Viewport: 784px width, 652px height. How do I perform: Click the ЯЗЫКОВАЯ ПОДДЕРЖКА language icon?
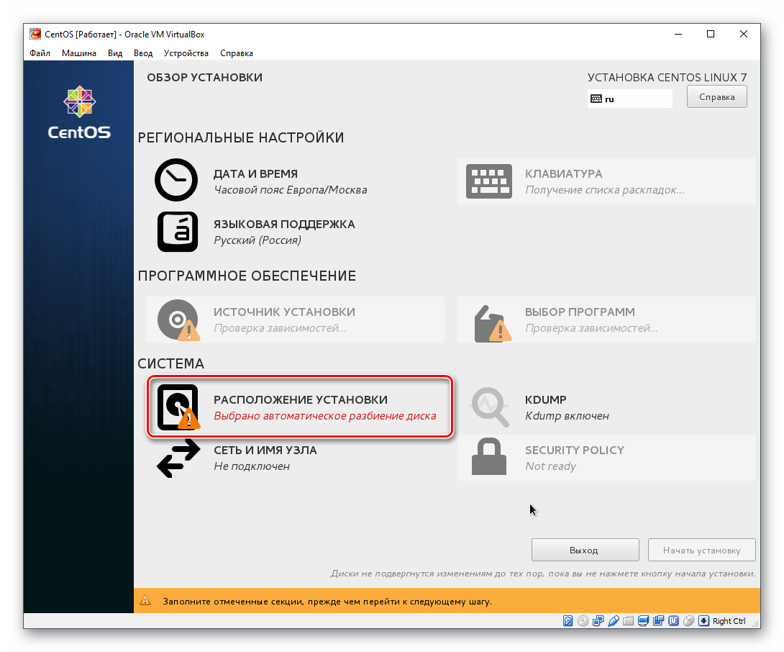[x=177, y=232]
